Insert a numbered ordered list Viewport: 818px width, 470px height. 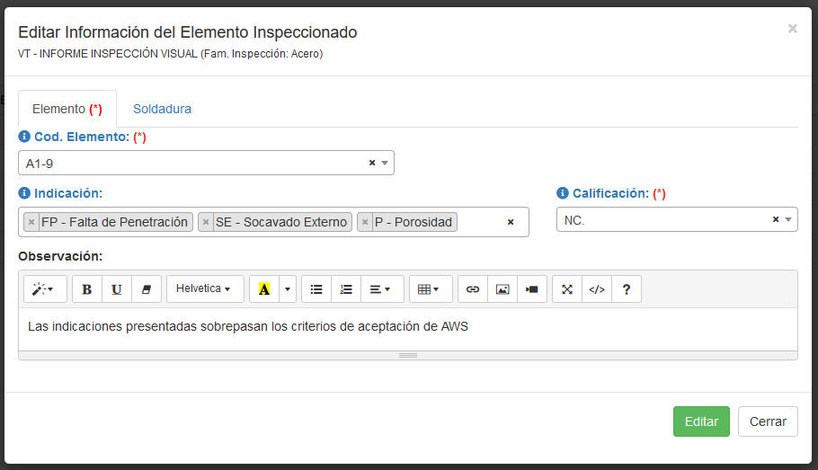click(x=346, y=289)
